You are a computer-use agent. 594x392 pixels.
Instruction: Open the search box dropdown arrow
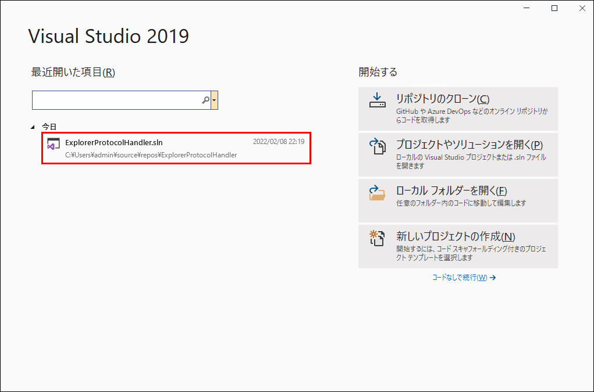tap(215, 100)
